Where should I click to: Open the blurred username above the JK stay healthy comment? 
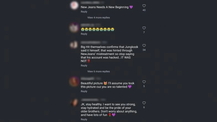(90, 100)
